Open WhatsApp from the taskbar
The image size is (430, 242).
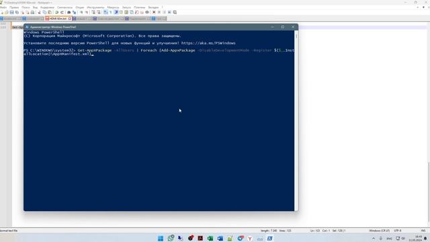point(171,238)
